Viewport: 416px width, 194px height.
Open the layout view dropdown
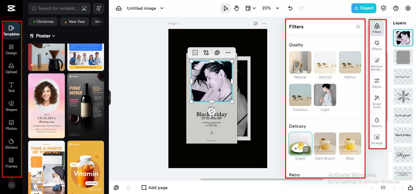[250, 8]
